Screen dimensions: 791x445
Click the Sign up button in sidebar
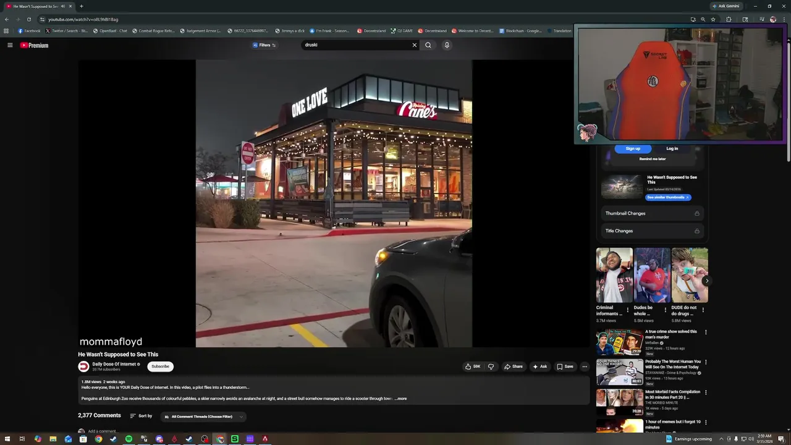(633, 148)
